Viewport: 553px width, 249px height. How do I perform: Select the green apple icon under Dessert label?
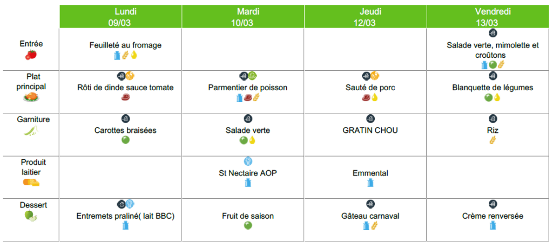pos(30,216)
